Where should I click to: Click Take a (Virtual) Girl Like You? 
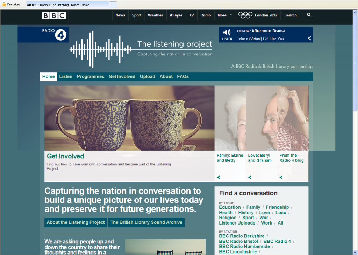[260, 39]
